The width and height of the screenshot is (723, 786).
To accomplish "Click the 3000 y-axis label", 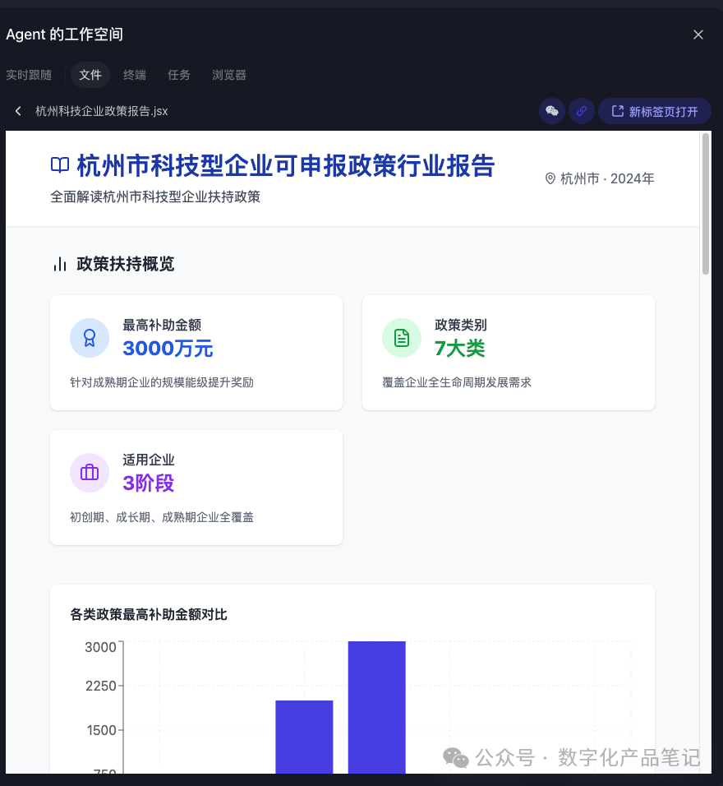I will tap(100, 647).
